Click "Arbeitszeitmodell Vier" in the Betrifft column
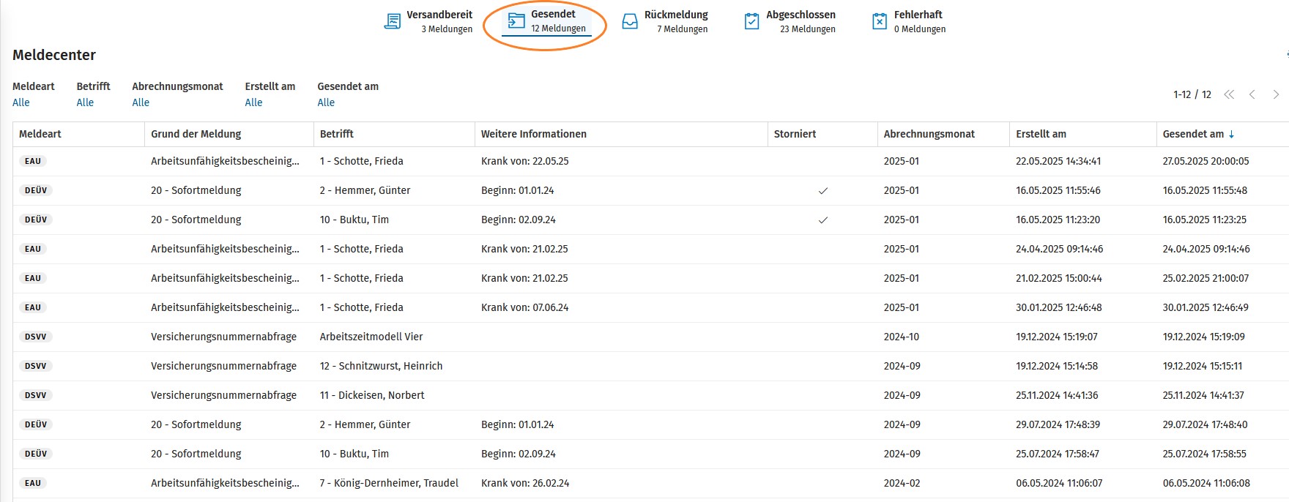Image resolution: width=1289 pixels, height=502 pixels. (x=371, y=337)
